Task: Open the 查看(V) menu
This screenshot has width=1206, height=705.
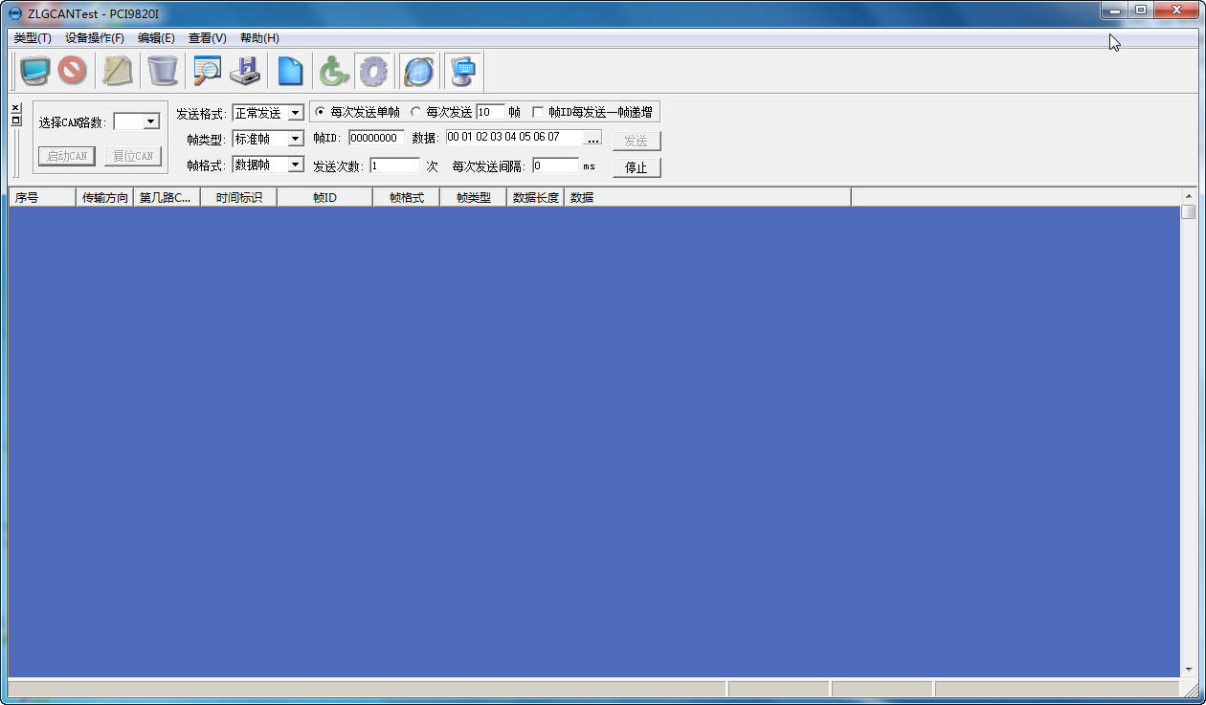Action: coord(208,38)
